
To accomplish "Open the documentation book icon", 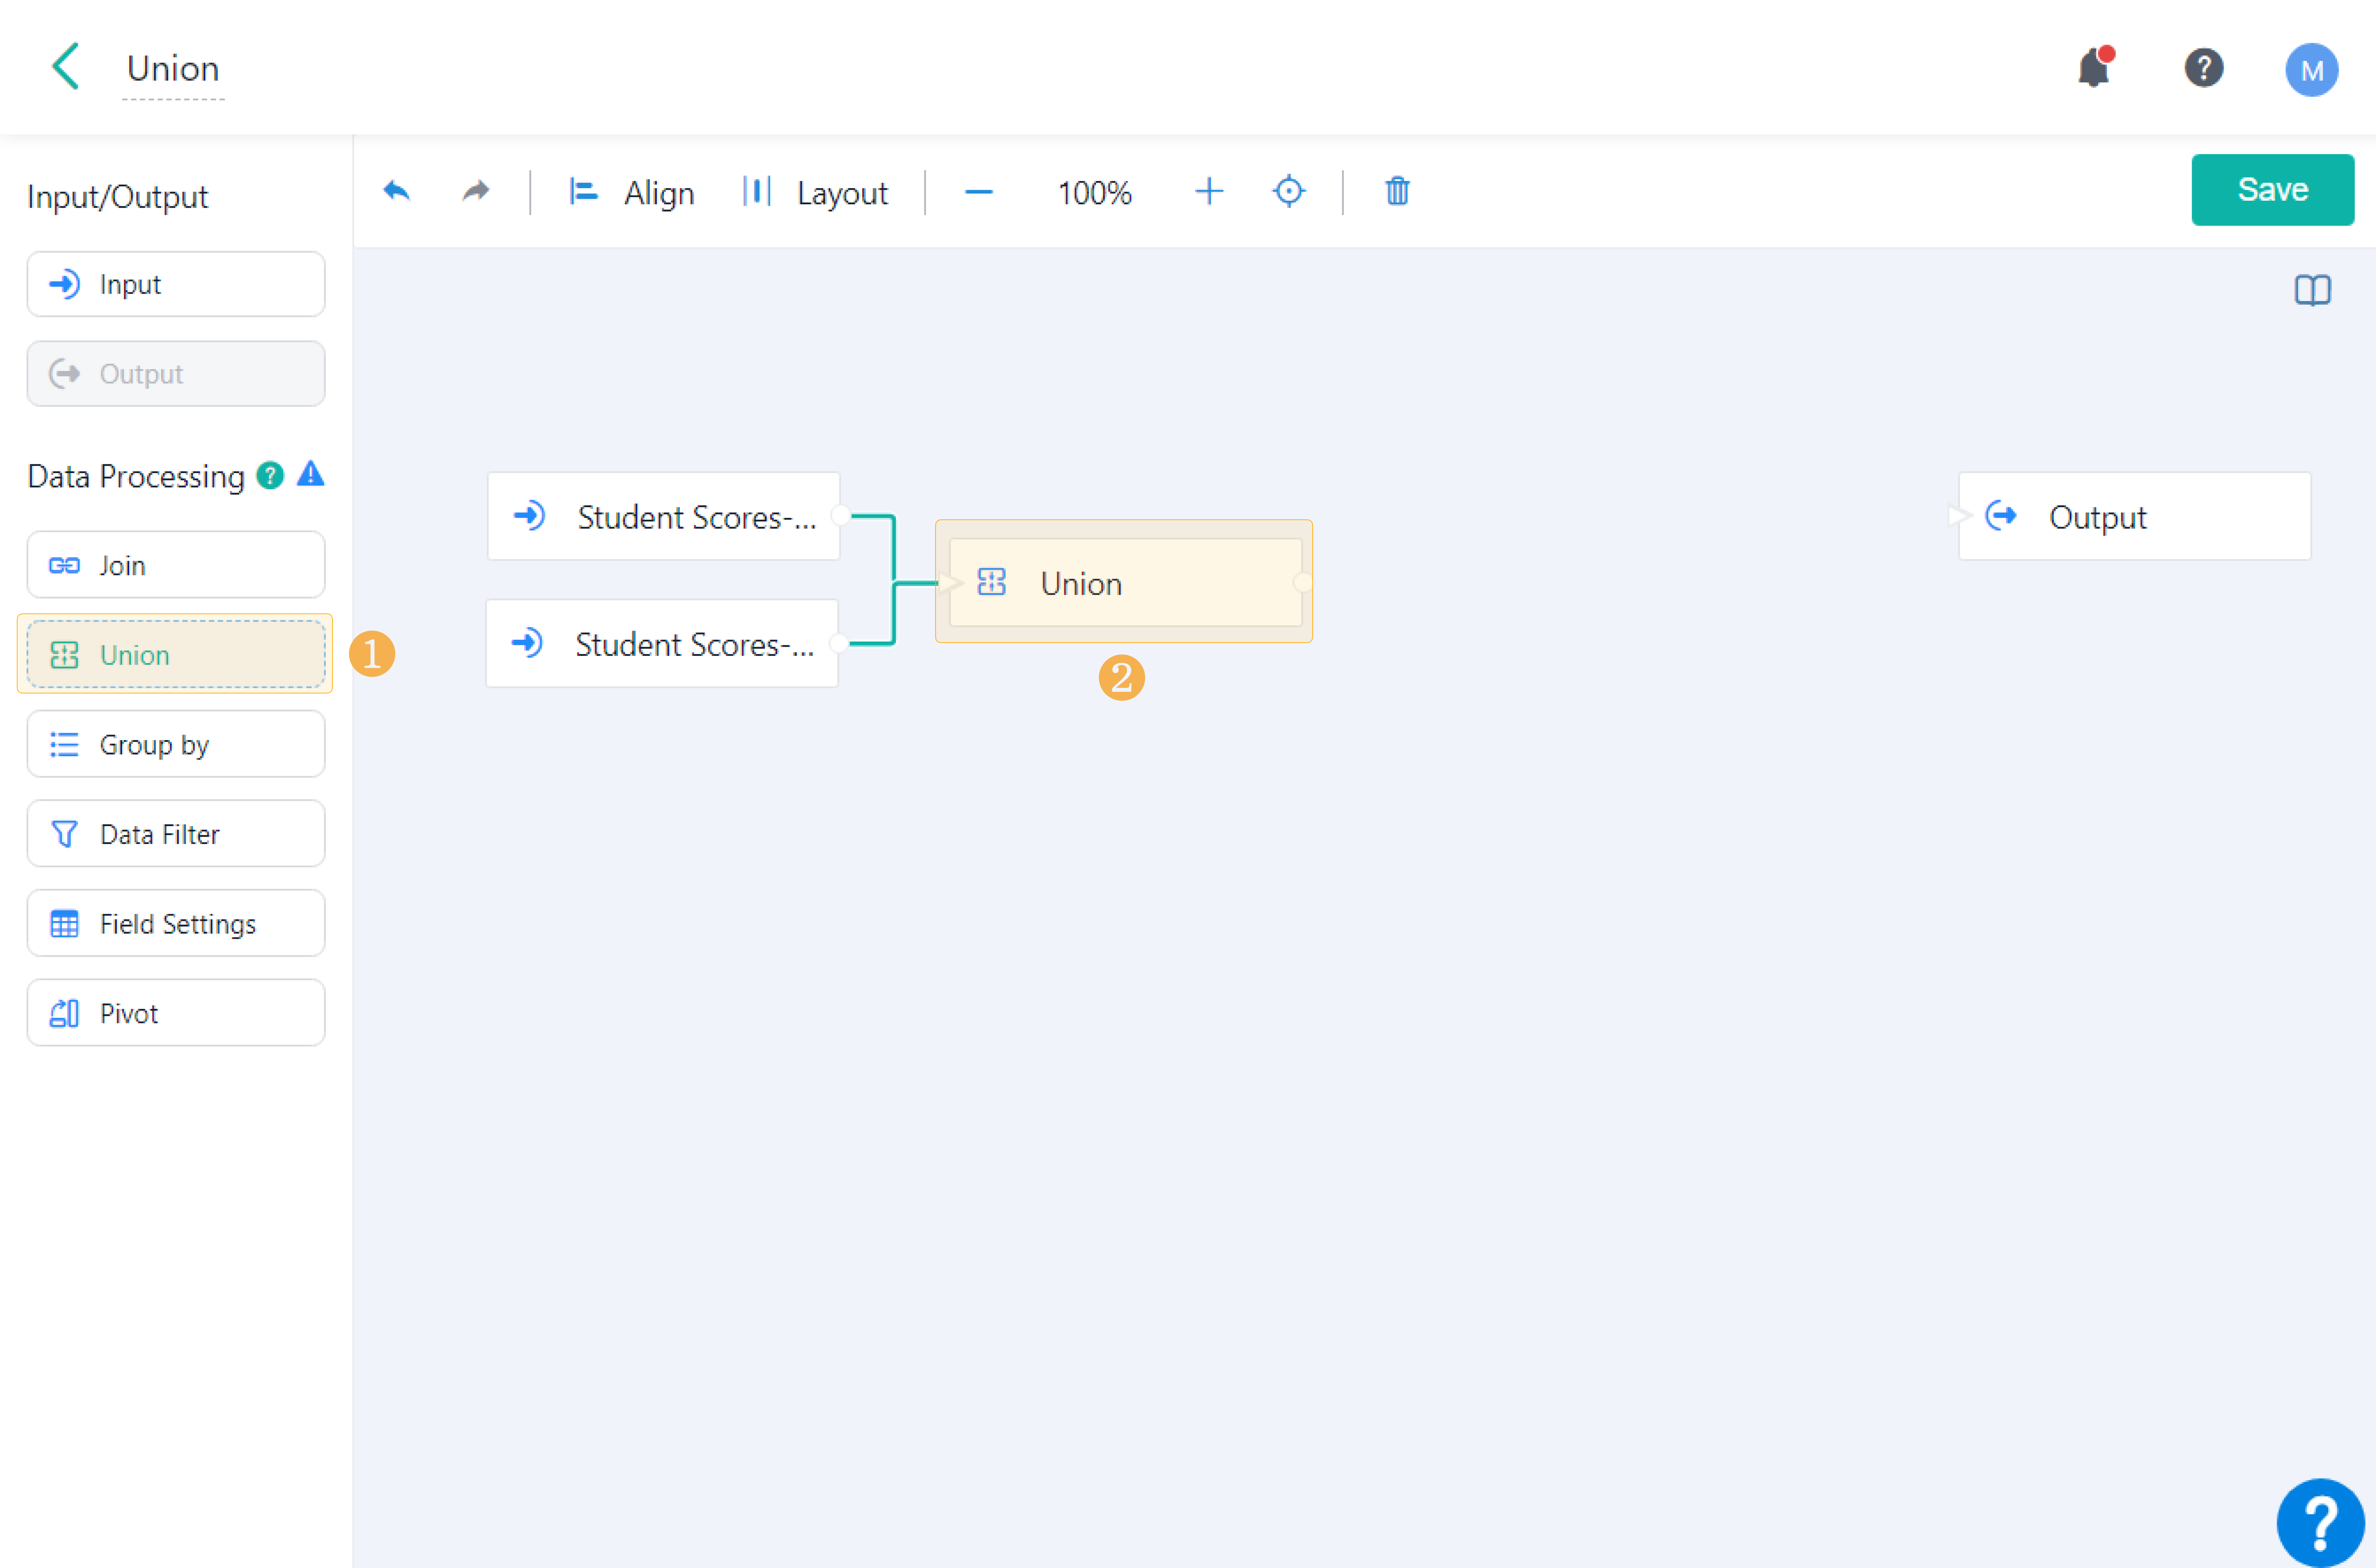I will tap(2312, 290).
